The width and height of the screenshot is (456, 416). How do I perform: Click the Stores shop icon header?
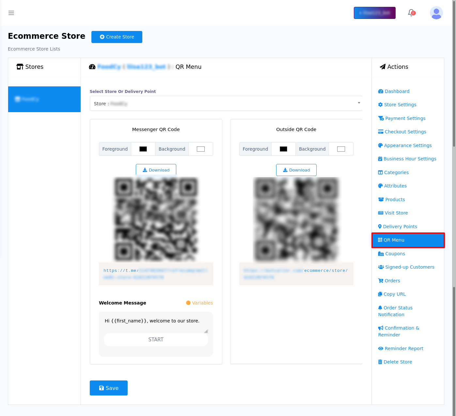tap(20, 67)
